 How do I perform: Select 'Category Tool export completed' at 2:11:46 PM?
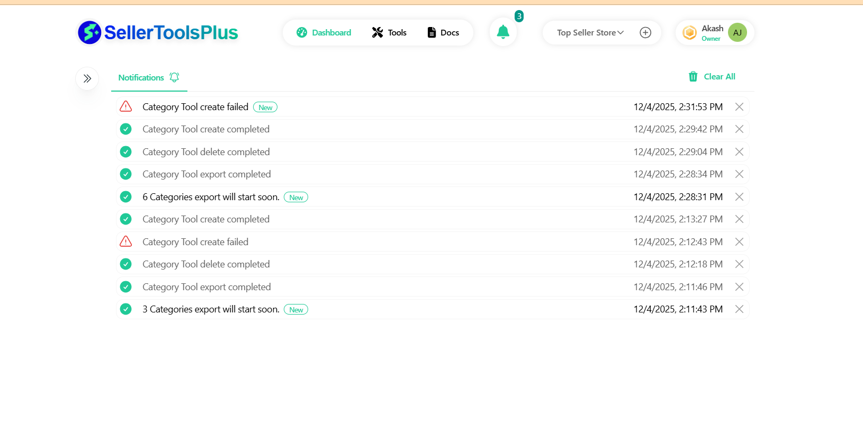[206, 287]
